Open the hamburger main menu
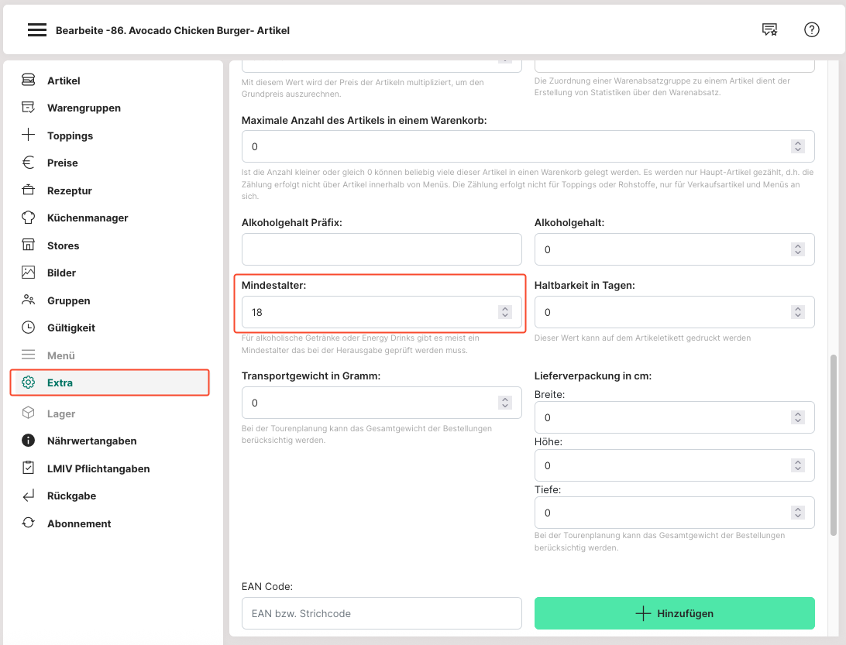The height and width of the screenshot is (645, 846). click(37, 30)
